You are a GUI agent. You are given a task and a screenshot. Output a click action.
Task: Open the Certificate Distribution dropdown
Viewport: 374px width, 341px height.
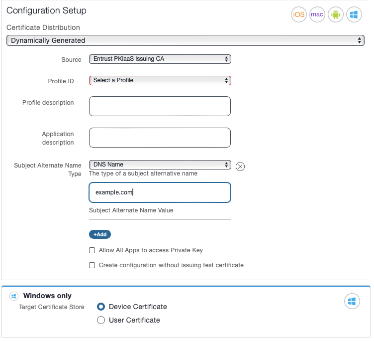click(185, 40)
